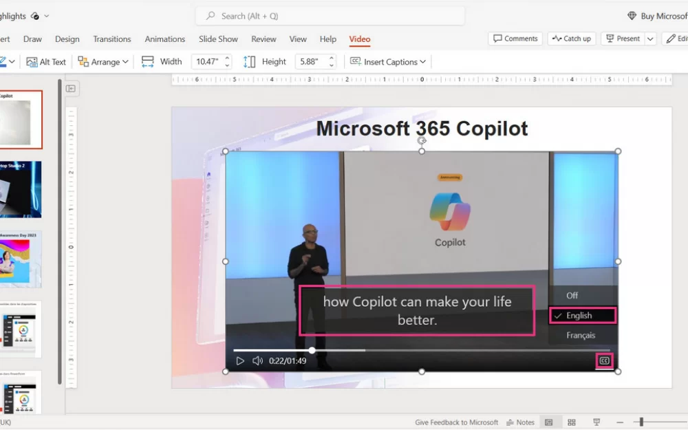Start slide show from status bar icon
Viewport: 688px width, 430px height.
[x=596, y=422]
